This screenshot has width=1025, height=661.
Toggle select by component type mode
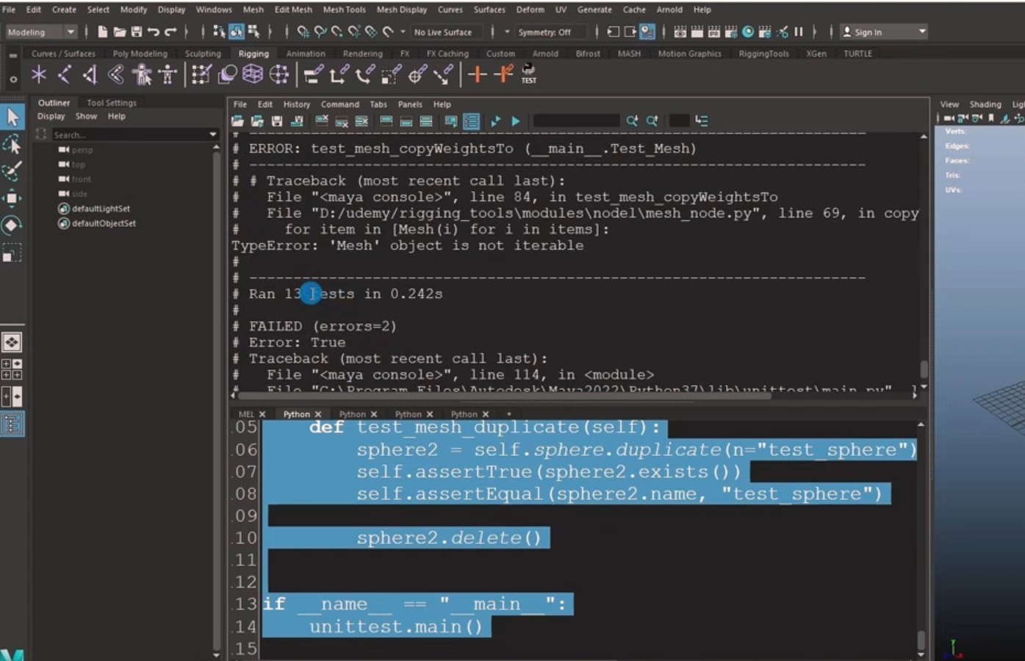tap(253, 32)
